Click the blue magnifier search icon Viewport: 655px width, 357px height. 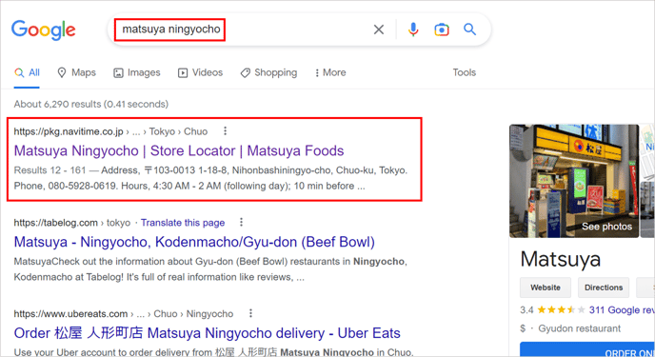(x=470, y=30)
